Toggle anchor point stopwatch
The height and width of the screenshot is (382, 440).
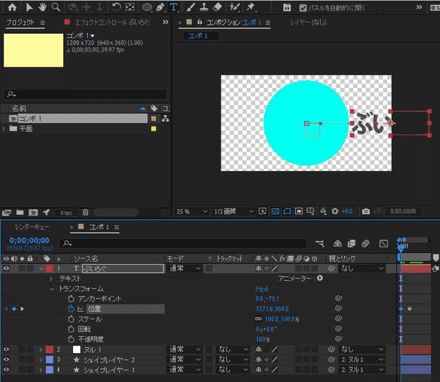(x=71, y=299)
